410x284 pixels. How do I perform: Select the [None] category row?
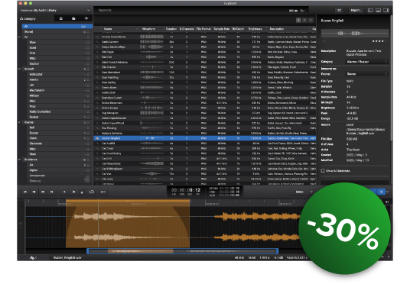pos(57,32)
